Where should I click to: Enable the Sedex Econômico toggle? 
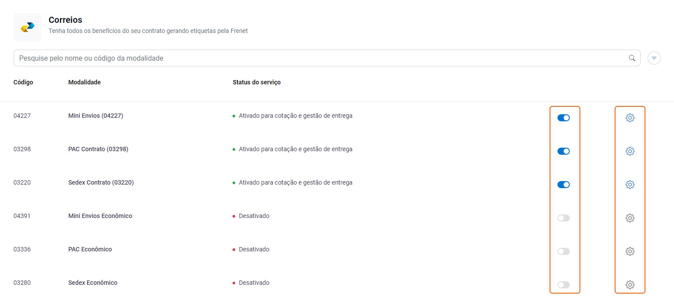(x=564, y=284)
